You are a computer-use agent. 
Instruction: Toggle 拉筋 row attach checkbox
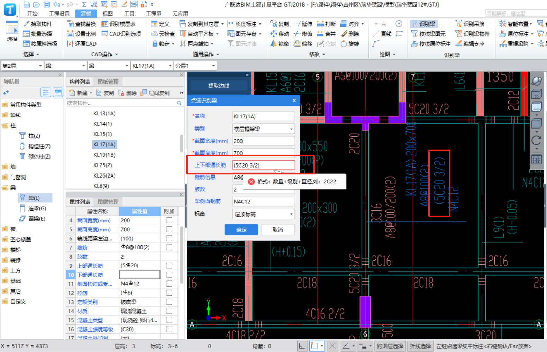pos(169,293)
